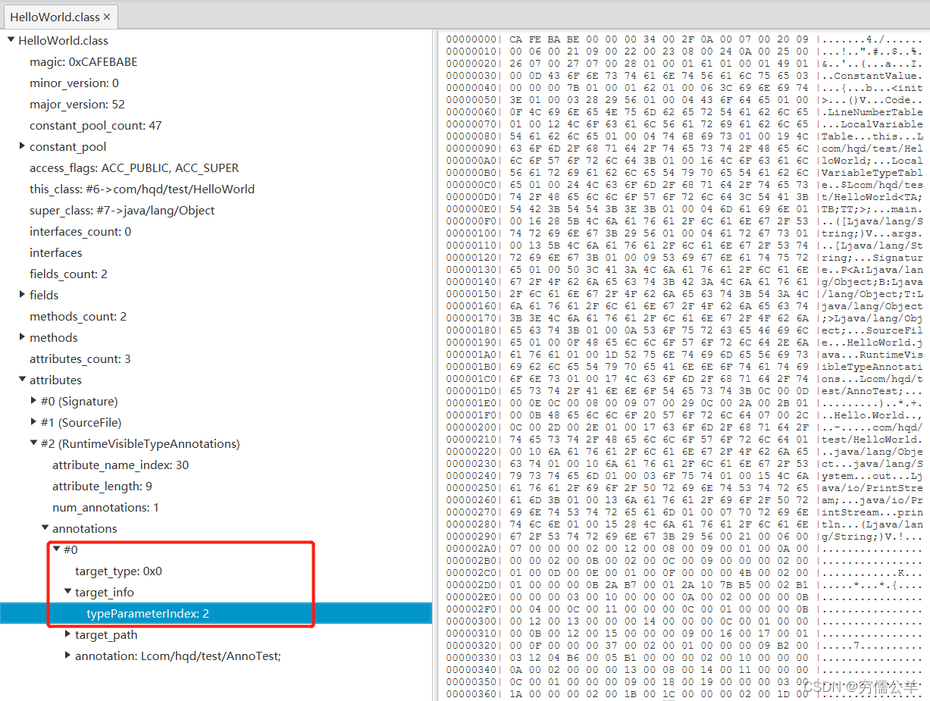Screen dimensions: 930x701
Task: Click ASCII text 'ConstantValue.'
Action: [x=878, y=75]
